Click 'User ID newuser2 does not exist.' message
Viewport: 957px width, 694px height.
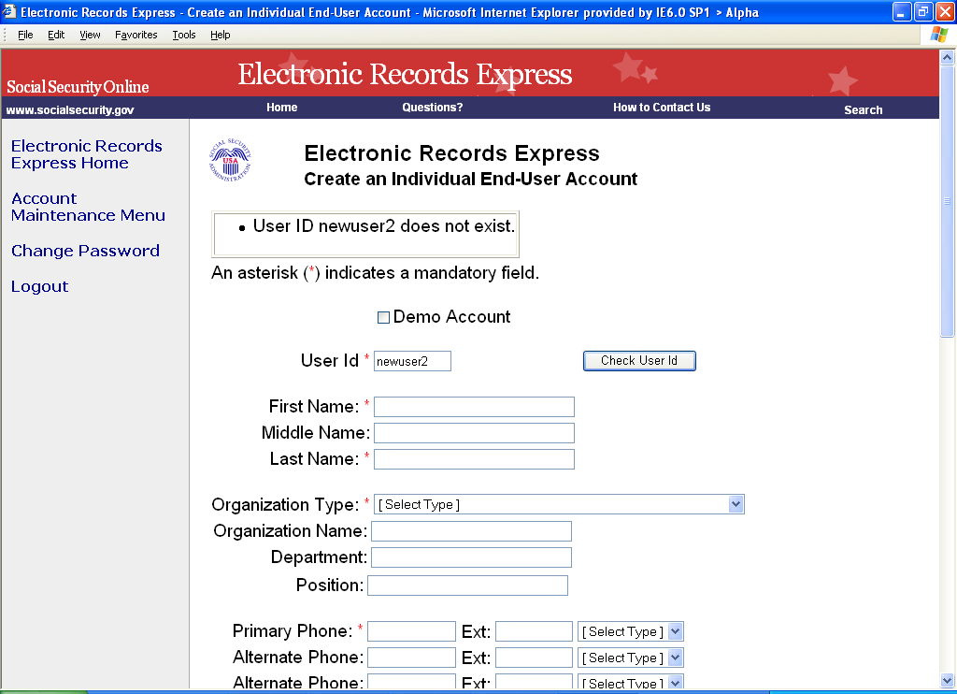tap(384, 226)
